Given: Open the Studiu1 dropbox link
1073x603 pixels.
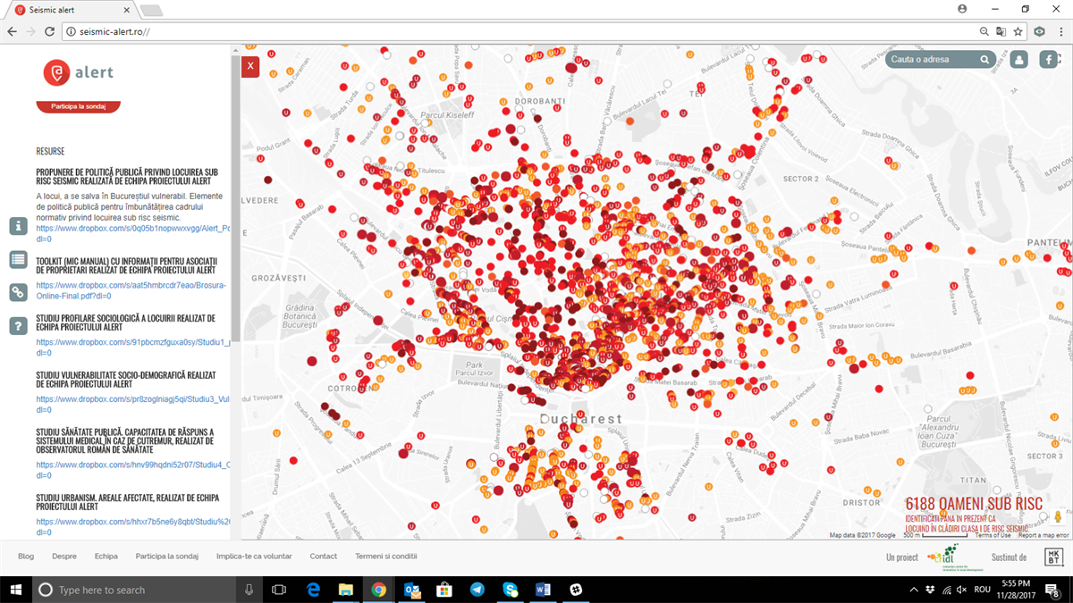Looking at the screenshot, I should [133, 348].
